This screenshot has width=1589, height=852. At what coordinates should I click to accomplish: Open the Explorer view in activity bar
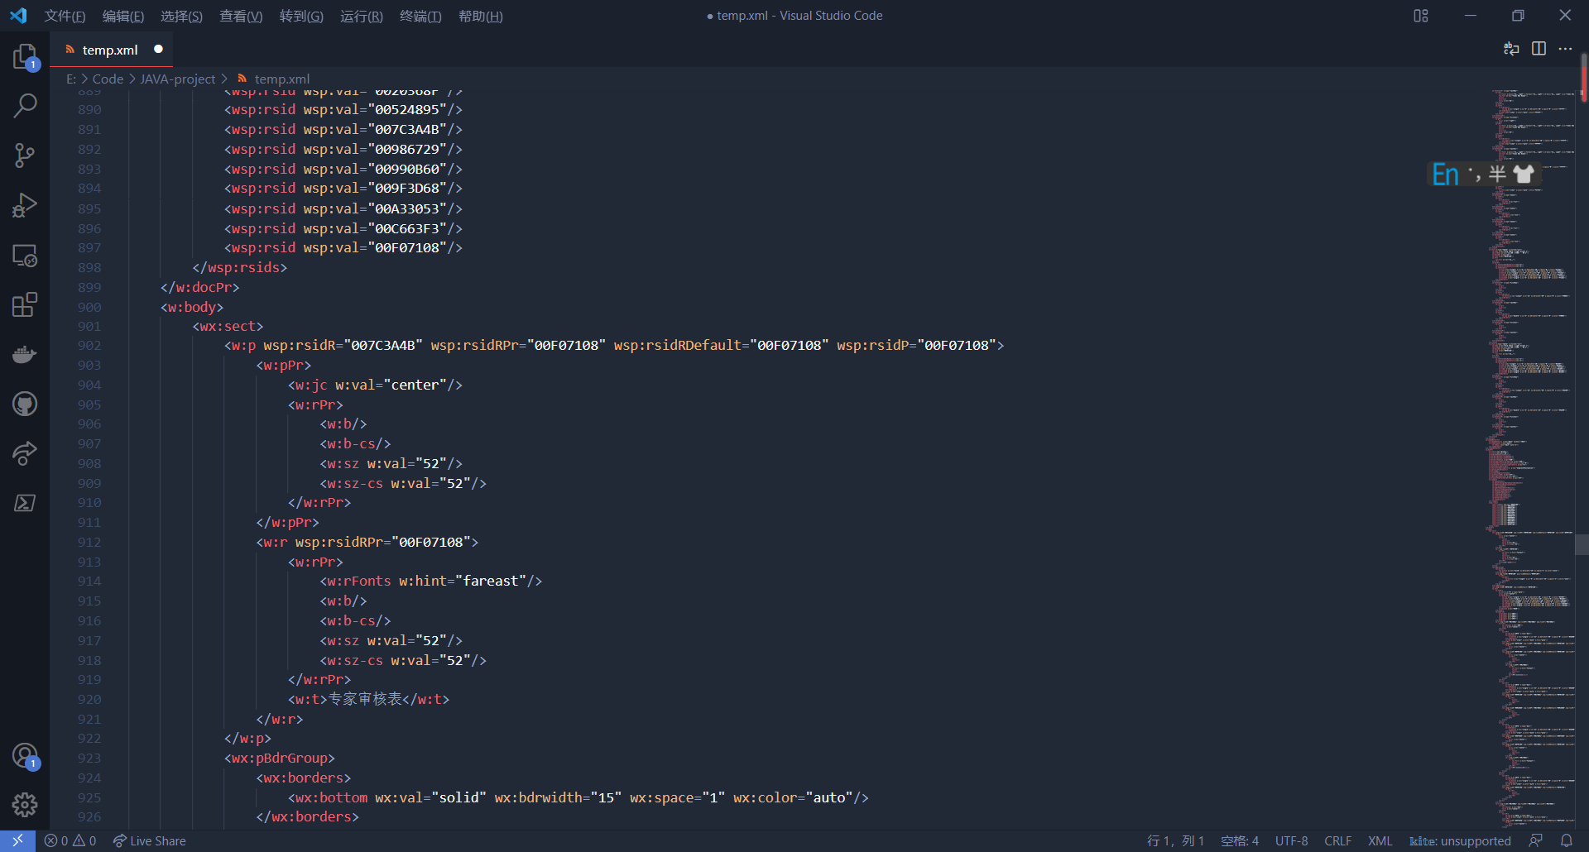25,56
